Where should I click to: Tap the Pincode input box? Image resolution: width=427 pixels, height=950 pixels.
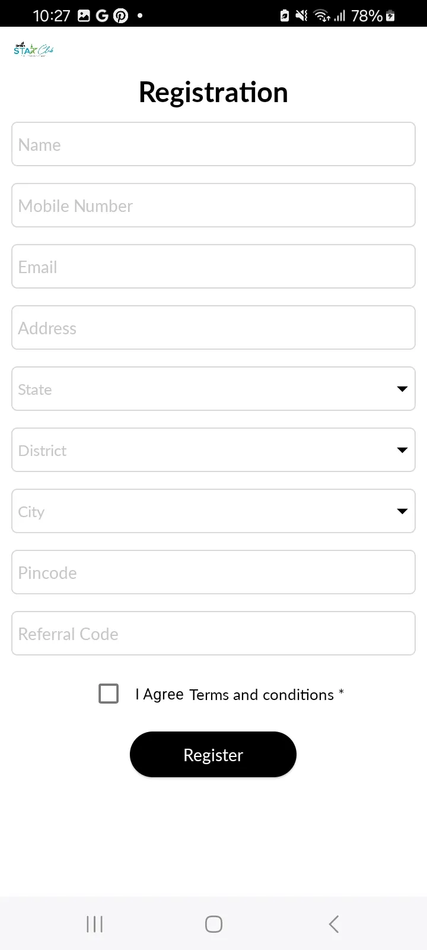[x=213, y=572]
